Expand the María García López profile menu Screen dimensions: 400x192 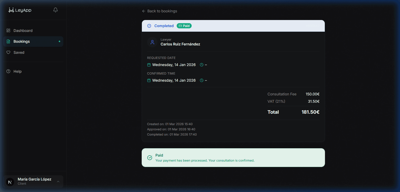tap(58, 181)
